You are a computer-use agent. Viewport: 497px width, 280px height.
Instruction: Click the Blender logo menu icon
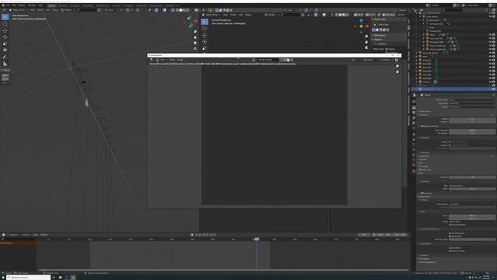point(3,5)
